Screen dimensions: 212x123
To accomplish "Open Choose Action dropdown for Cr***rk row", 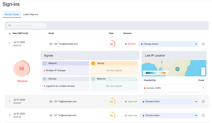I will point(169,115).
